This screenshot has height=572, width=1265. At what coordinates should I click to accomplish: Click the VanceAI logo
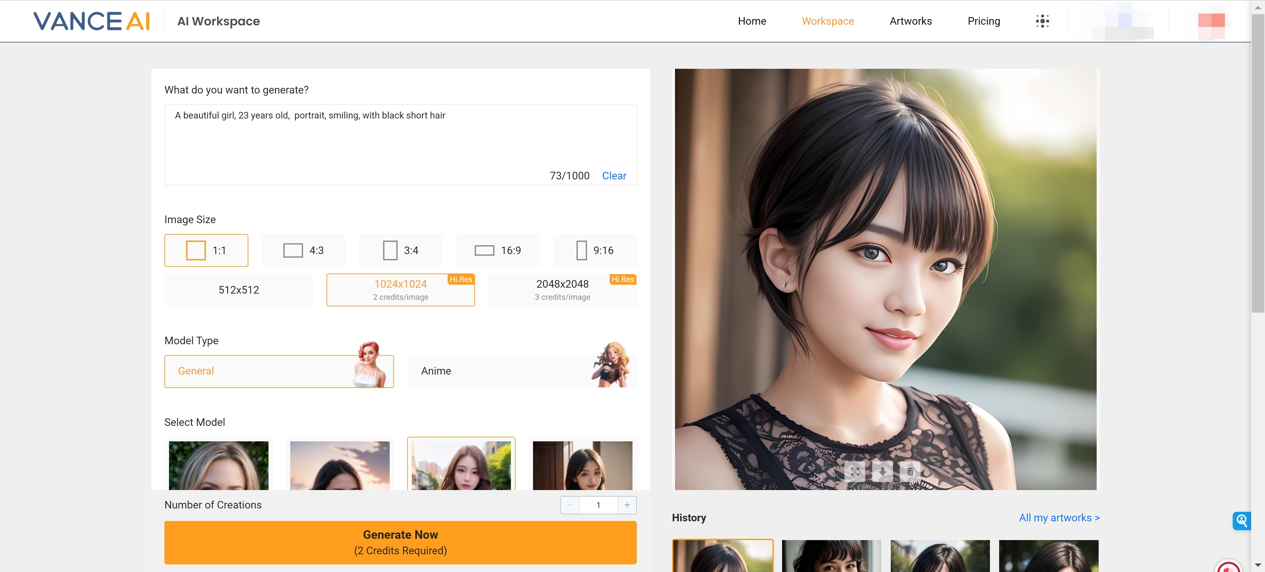click(91, 21)
